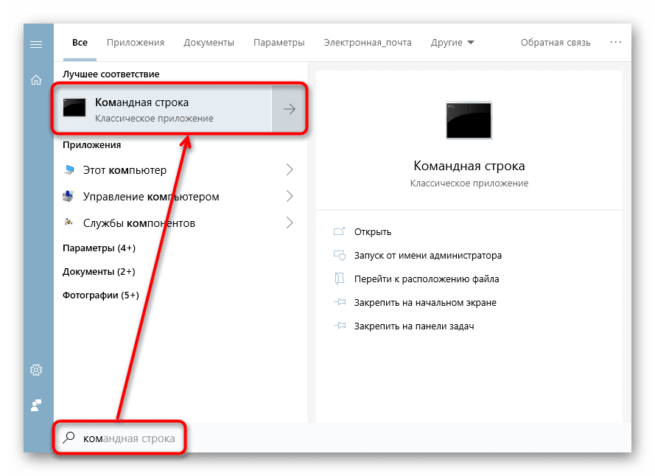Click the Управление компьютером icon
This screenshot has width=655, height=476.
click(x=69, y=196)
